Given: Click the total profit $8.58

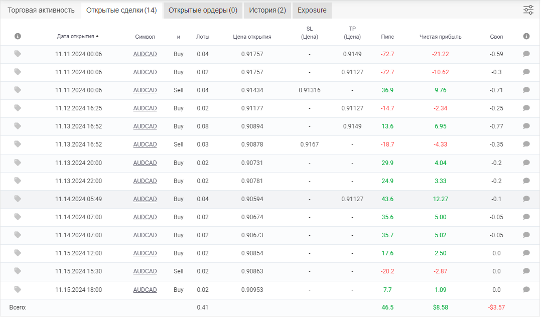Looking at the screenshot, I should (x=440, y=307).
